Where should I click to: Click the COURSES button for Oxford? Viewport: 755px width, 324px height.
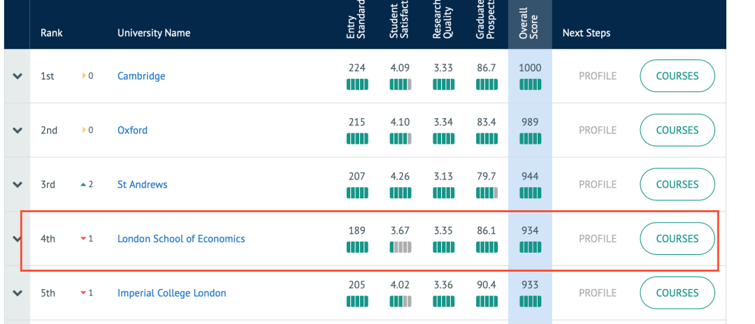677,131
